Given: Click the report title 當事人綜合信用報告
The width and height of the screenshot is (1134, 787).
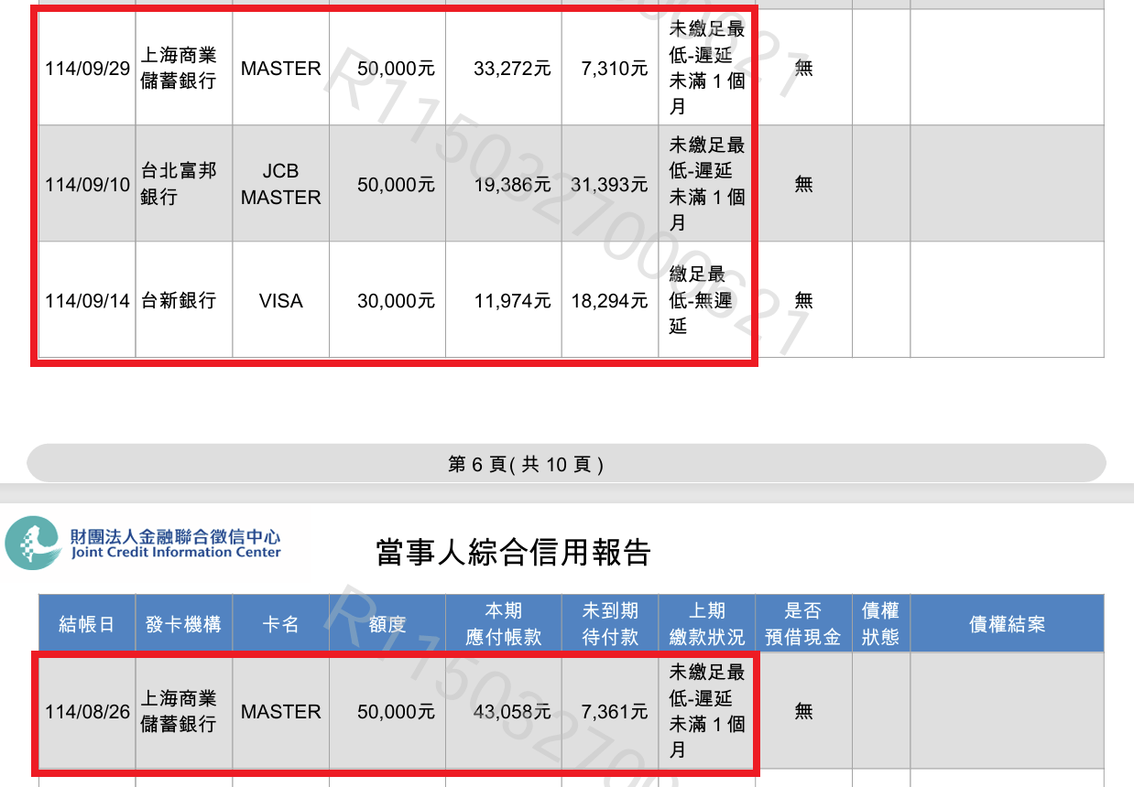Looking at the screenshot, I should click(513, 553).
